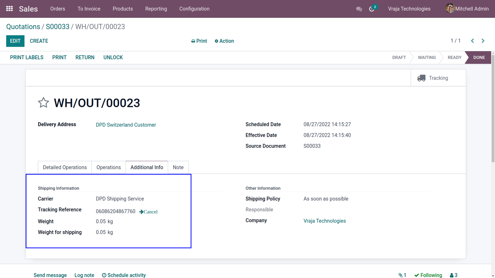Viewport: 495px width, 278px height.
Task: Cancel the tracking reference shipment
Action: tap(148, 212)
